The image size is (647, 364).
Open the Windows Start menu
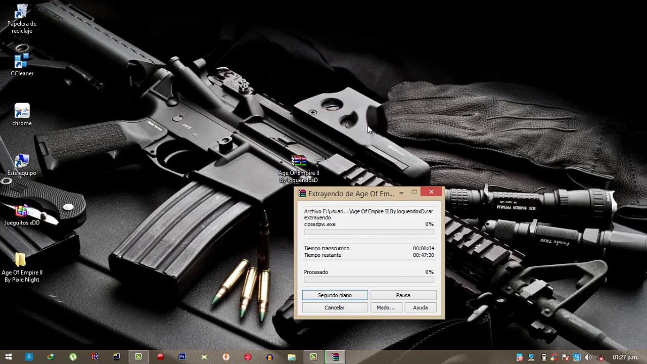pos(8,357)
